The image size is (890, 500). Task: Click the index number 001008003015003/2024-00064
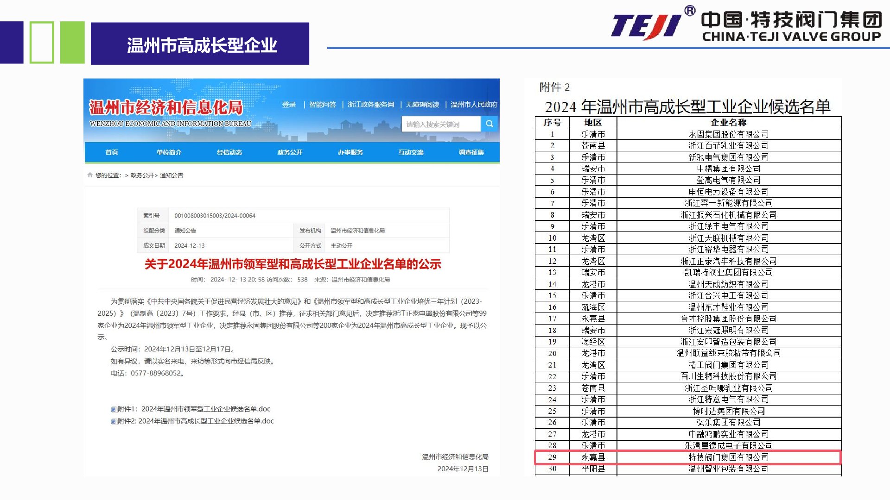tap(215, 216)
